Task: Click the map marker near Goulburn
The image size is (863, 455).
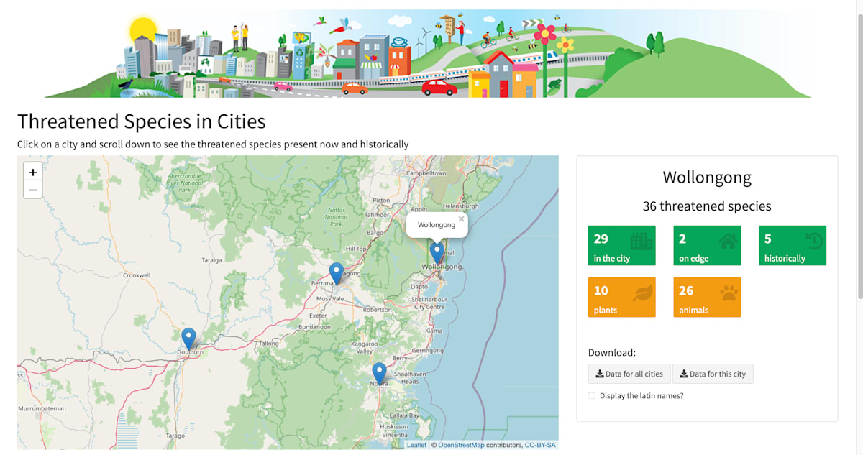Action: coord(188,334)
